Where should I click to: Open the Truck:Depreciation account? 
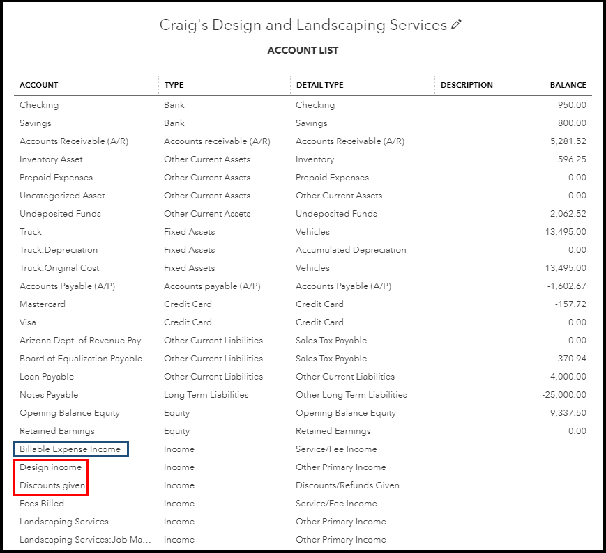coord(59,250)
